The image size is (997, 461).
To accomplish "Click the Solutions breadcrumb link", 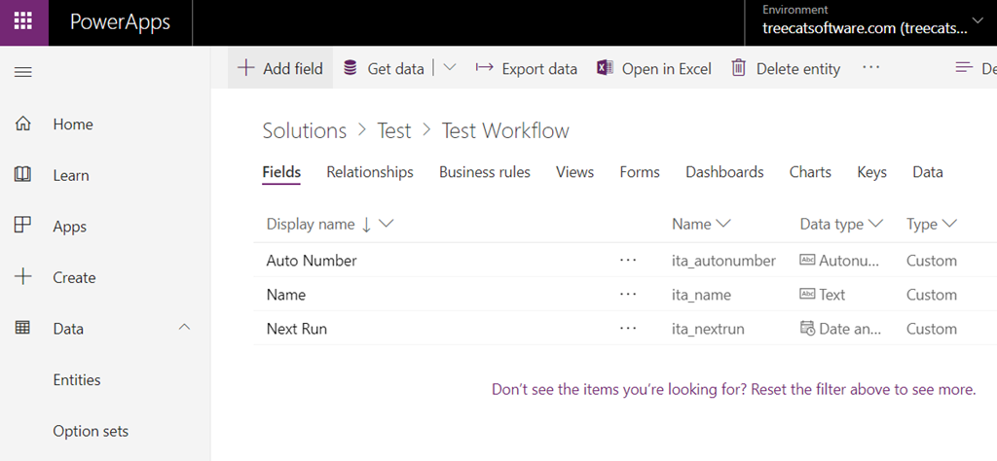I will [x=305, y=130].
